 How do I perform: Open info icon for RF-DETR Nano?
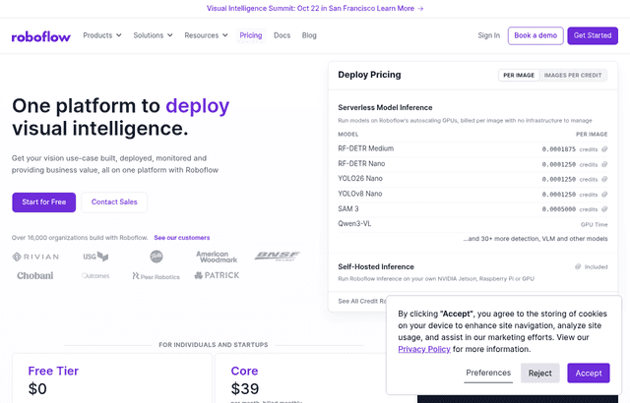click(604, 164)
